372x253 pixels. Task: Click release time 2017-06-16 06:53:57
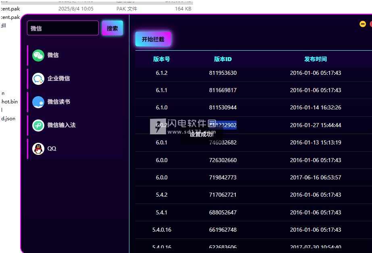[316, 177]
